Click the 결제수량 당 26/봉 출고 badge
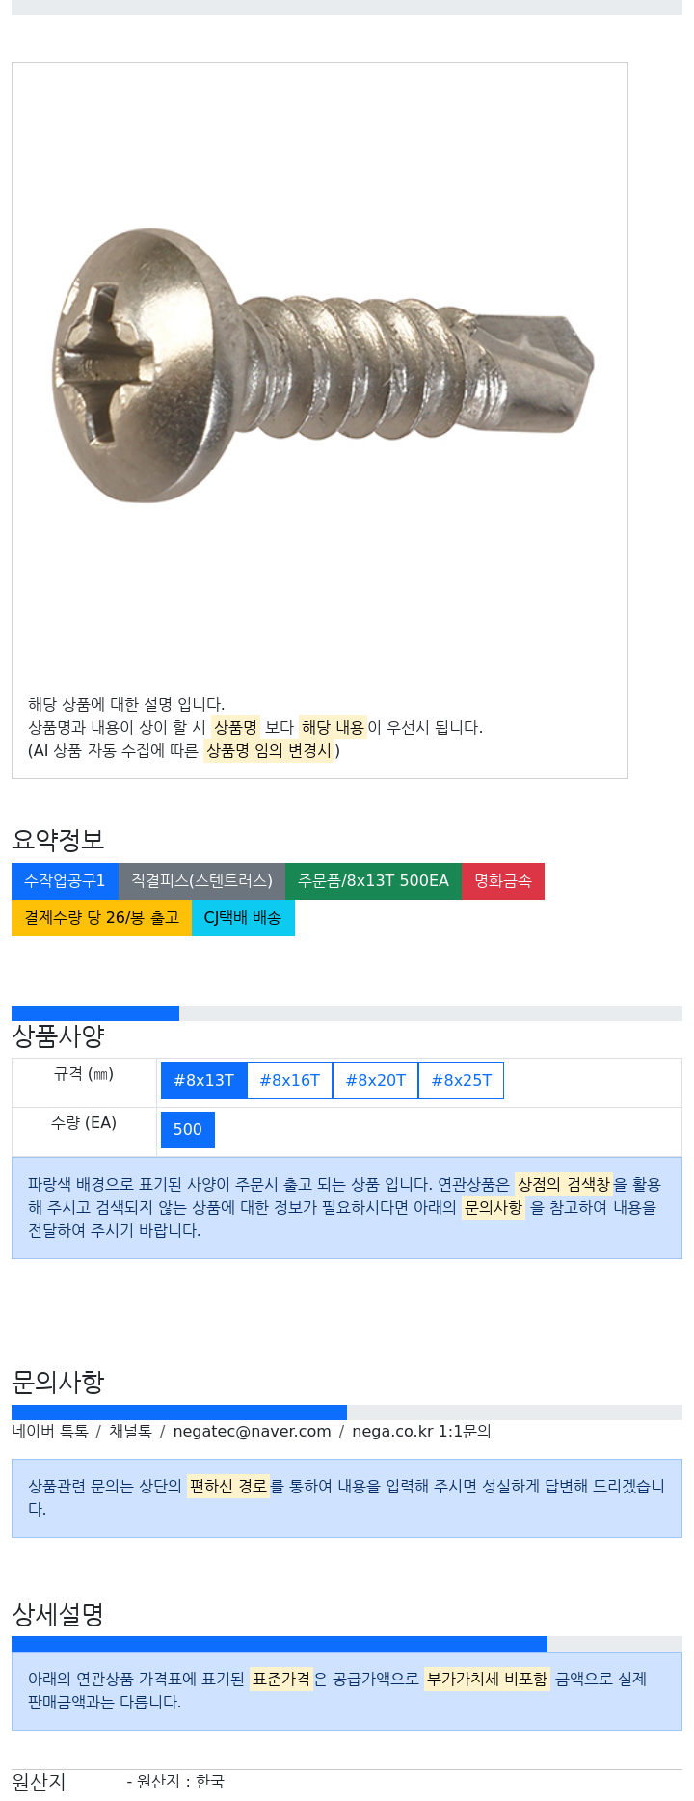The image size is (694, 1801). (101, 918)
